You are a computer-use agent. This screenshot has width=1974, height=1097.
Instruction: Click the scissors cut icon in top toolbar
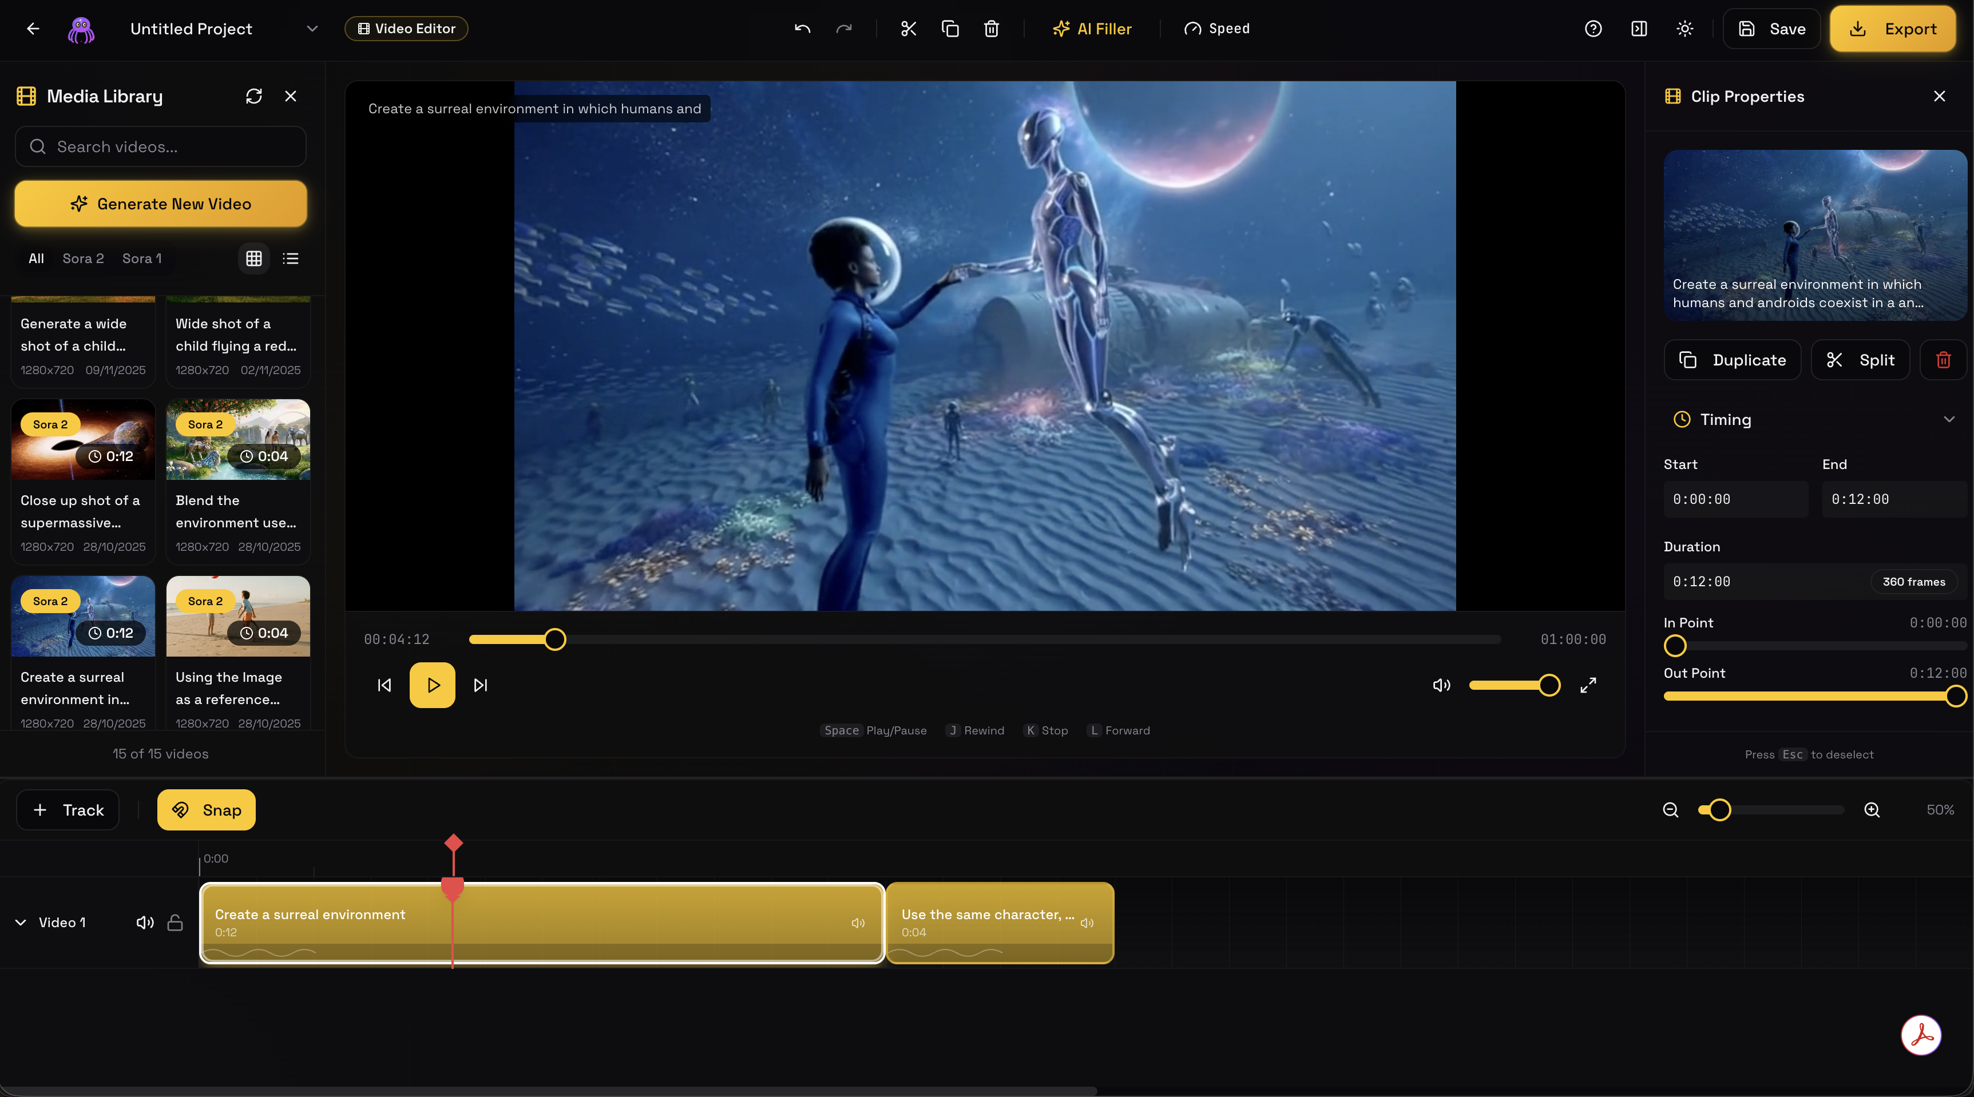coord(908,29)
